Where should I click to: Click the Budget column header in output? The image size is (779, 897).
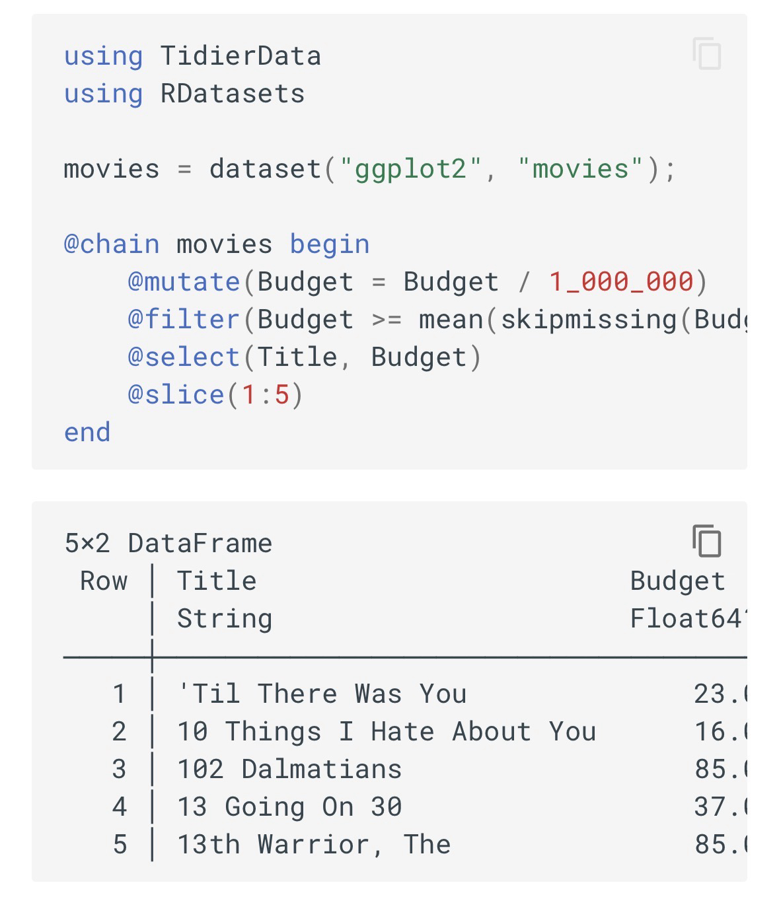[x=677, y=581]
